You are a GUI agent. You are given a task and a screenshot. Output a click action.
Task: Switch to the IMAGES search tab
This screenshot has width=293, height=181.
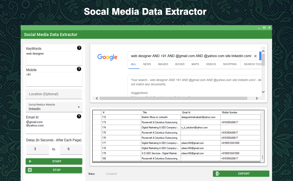[x=163, y=64]
